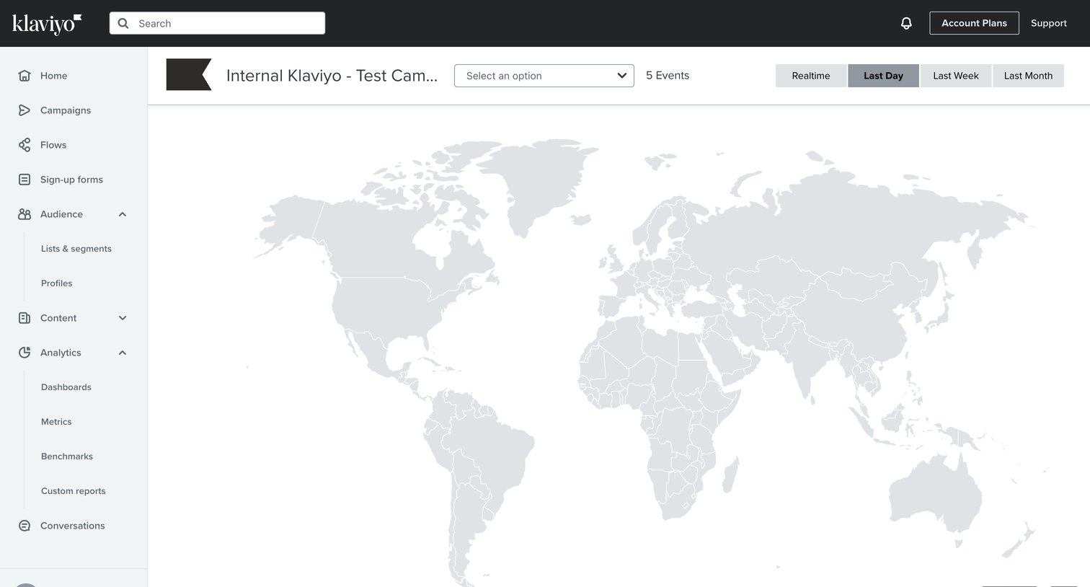Open Conversations in sidebar

coord(74,526)
